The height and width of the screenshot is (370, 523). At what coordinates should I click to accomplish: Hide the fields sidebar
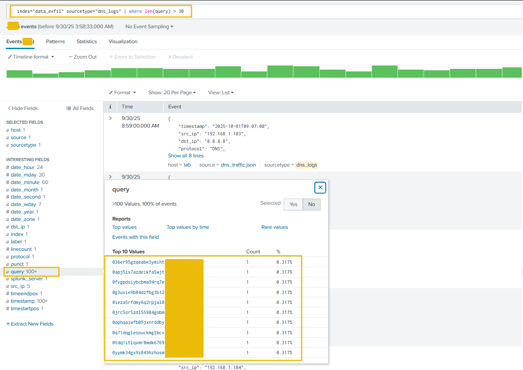23,108
